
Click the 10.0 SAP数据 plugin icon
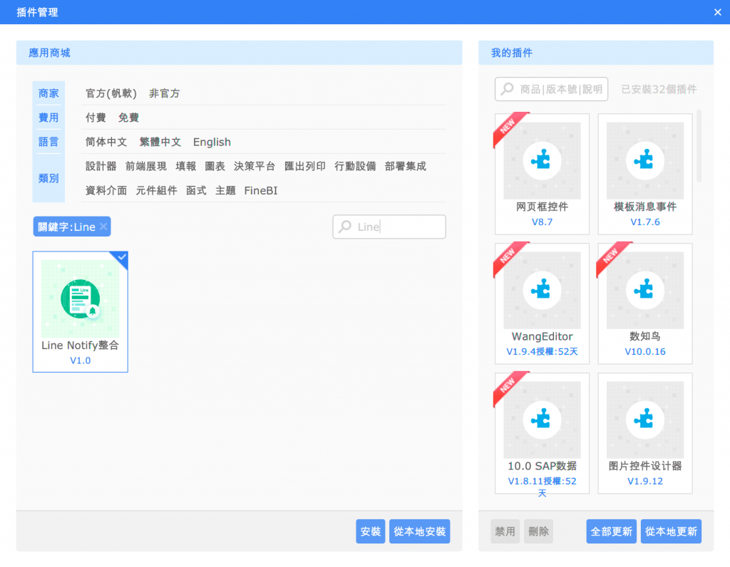pyautogui.click(x=542, y=420)
